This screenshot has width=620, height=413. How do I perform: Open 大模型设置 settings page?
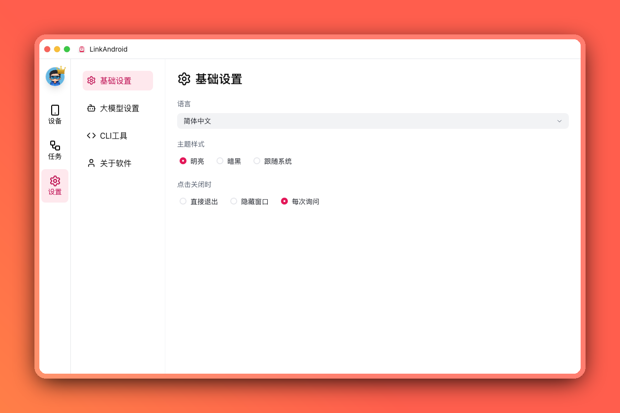(x=118, y=108)
